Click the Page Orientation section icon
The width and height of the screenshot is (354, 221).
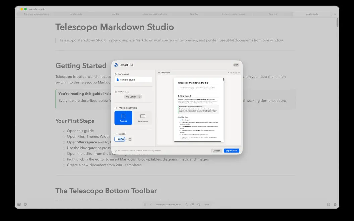point(116,108)
